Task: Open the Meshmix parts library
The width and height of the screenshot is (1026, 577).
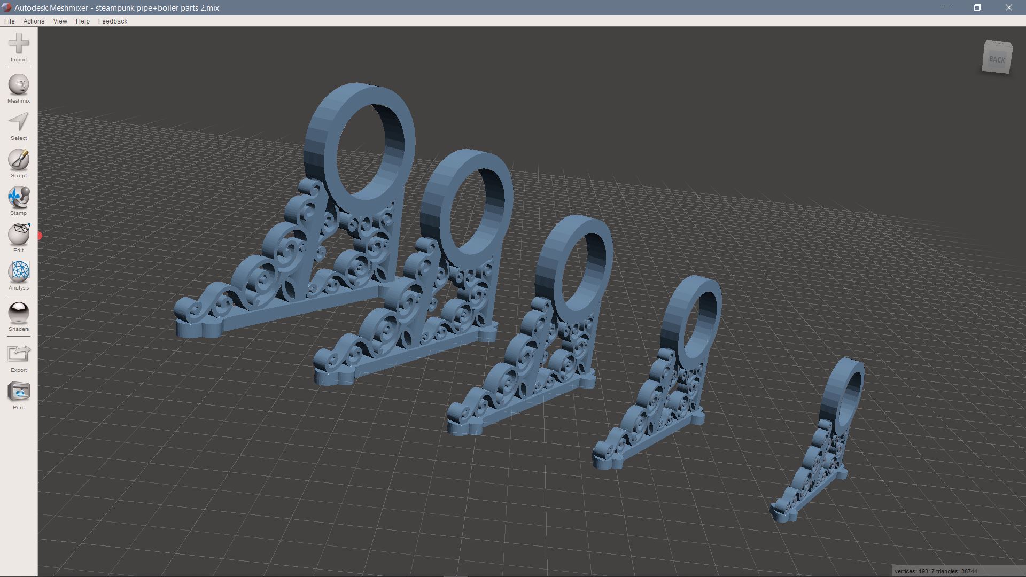Action: 19,89
